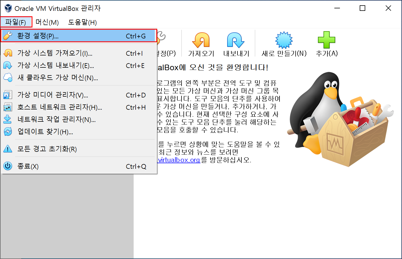Open 네트워크 작업 관리자(N)... entry

pyautogui.click(x=79, y=119)
